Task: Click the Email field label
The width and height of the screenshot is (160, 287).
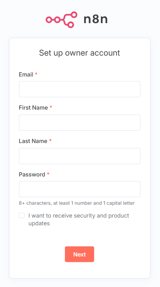Action: click(26, 75)
